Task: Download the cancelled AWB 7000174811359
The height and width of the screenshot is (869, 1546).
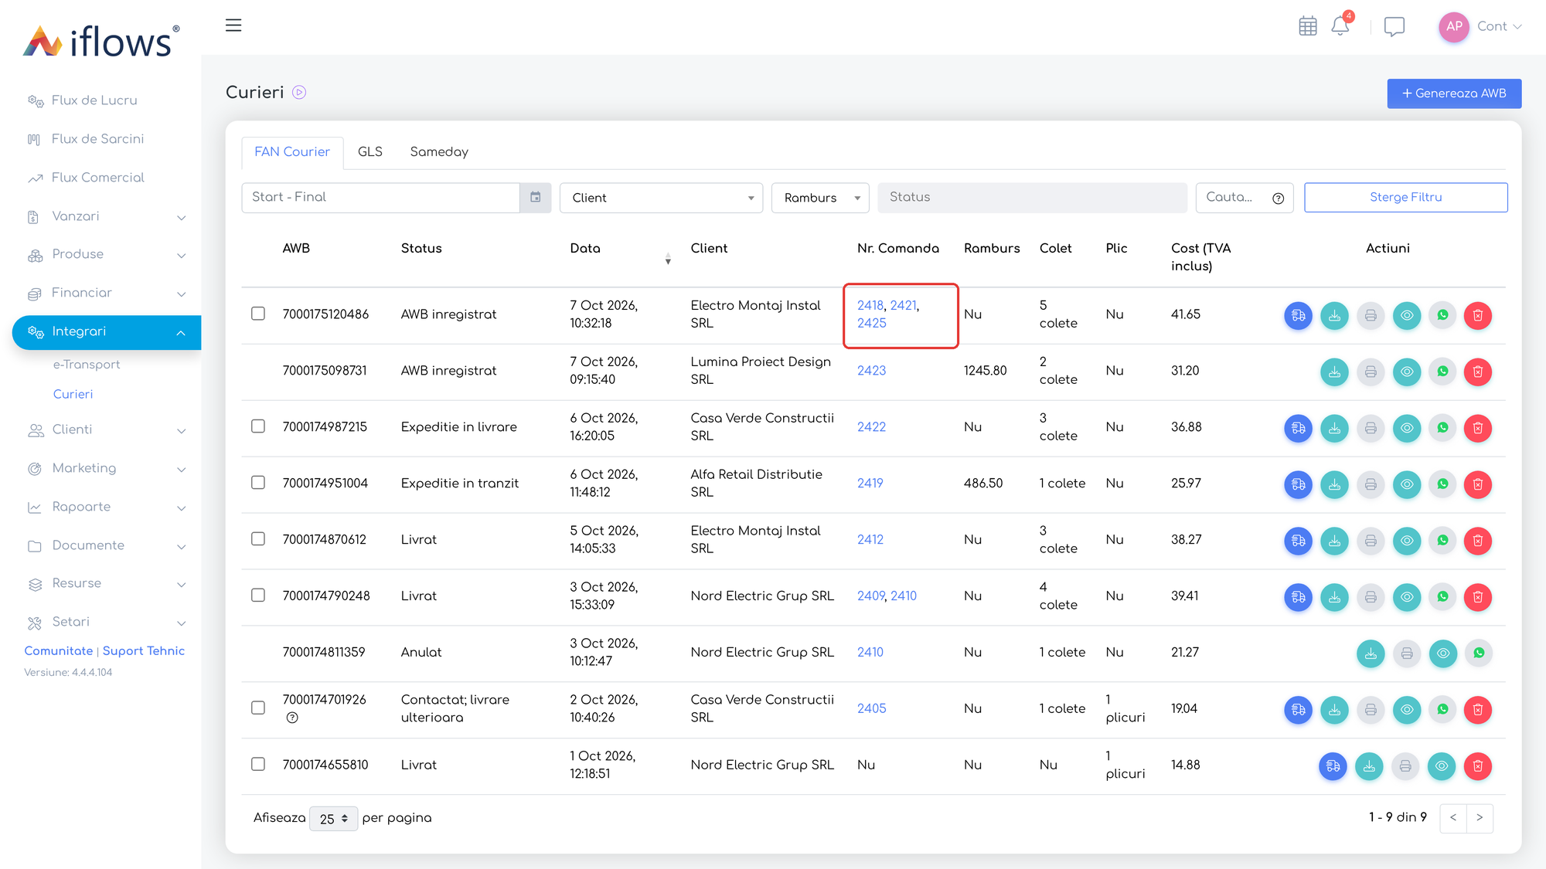Action: pyautogui.click(x=1371, y=653)
